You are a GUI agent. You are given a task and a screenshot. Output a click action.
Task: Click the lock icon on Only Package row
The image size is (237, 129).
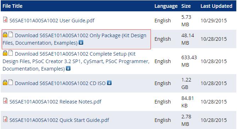tap(5, 35)
